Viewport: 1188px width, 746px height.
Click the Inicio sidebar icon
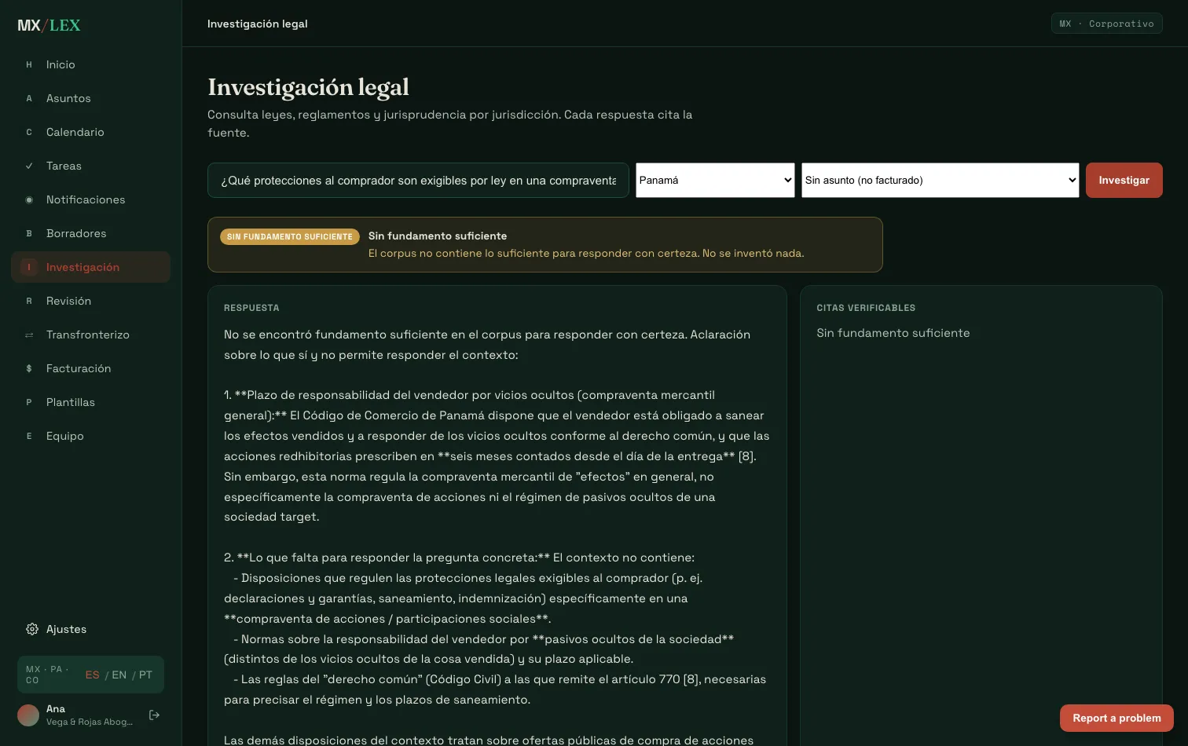coord(29,64)
